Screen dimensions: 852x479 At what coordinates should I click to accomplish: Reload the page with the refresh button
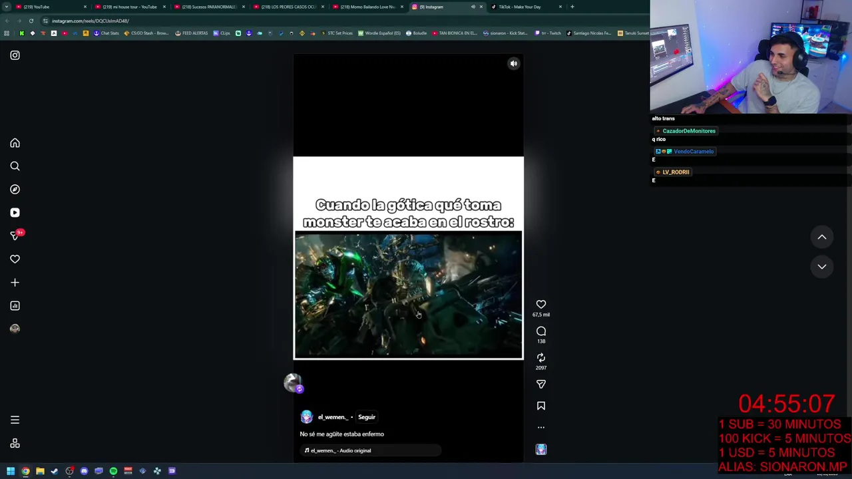coord(31,21)
